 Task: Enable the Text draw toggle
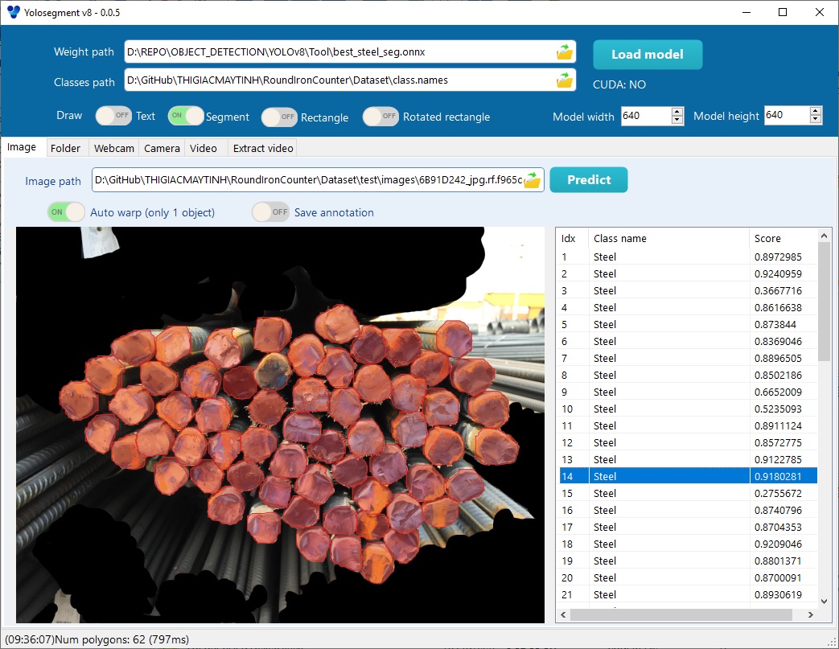tap(113, 116)
